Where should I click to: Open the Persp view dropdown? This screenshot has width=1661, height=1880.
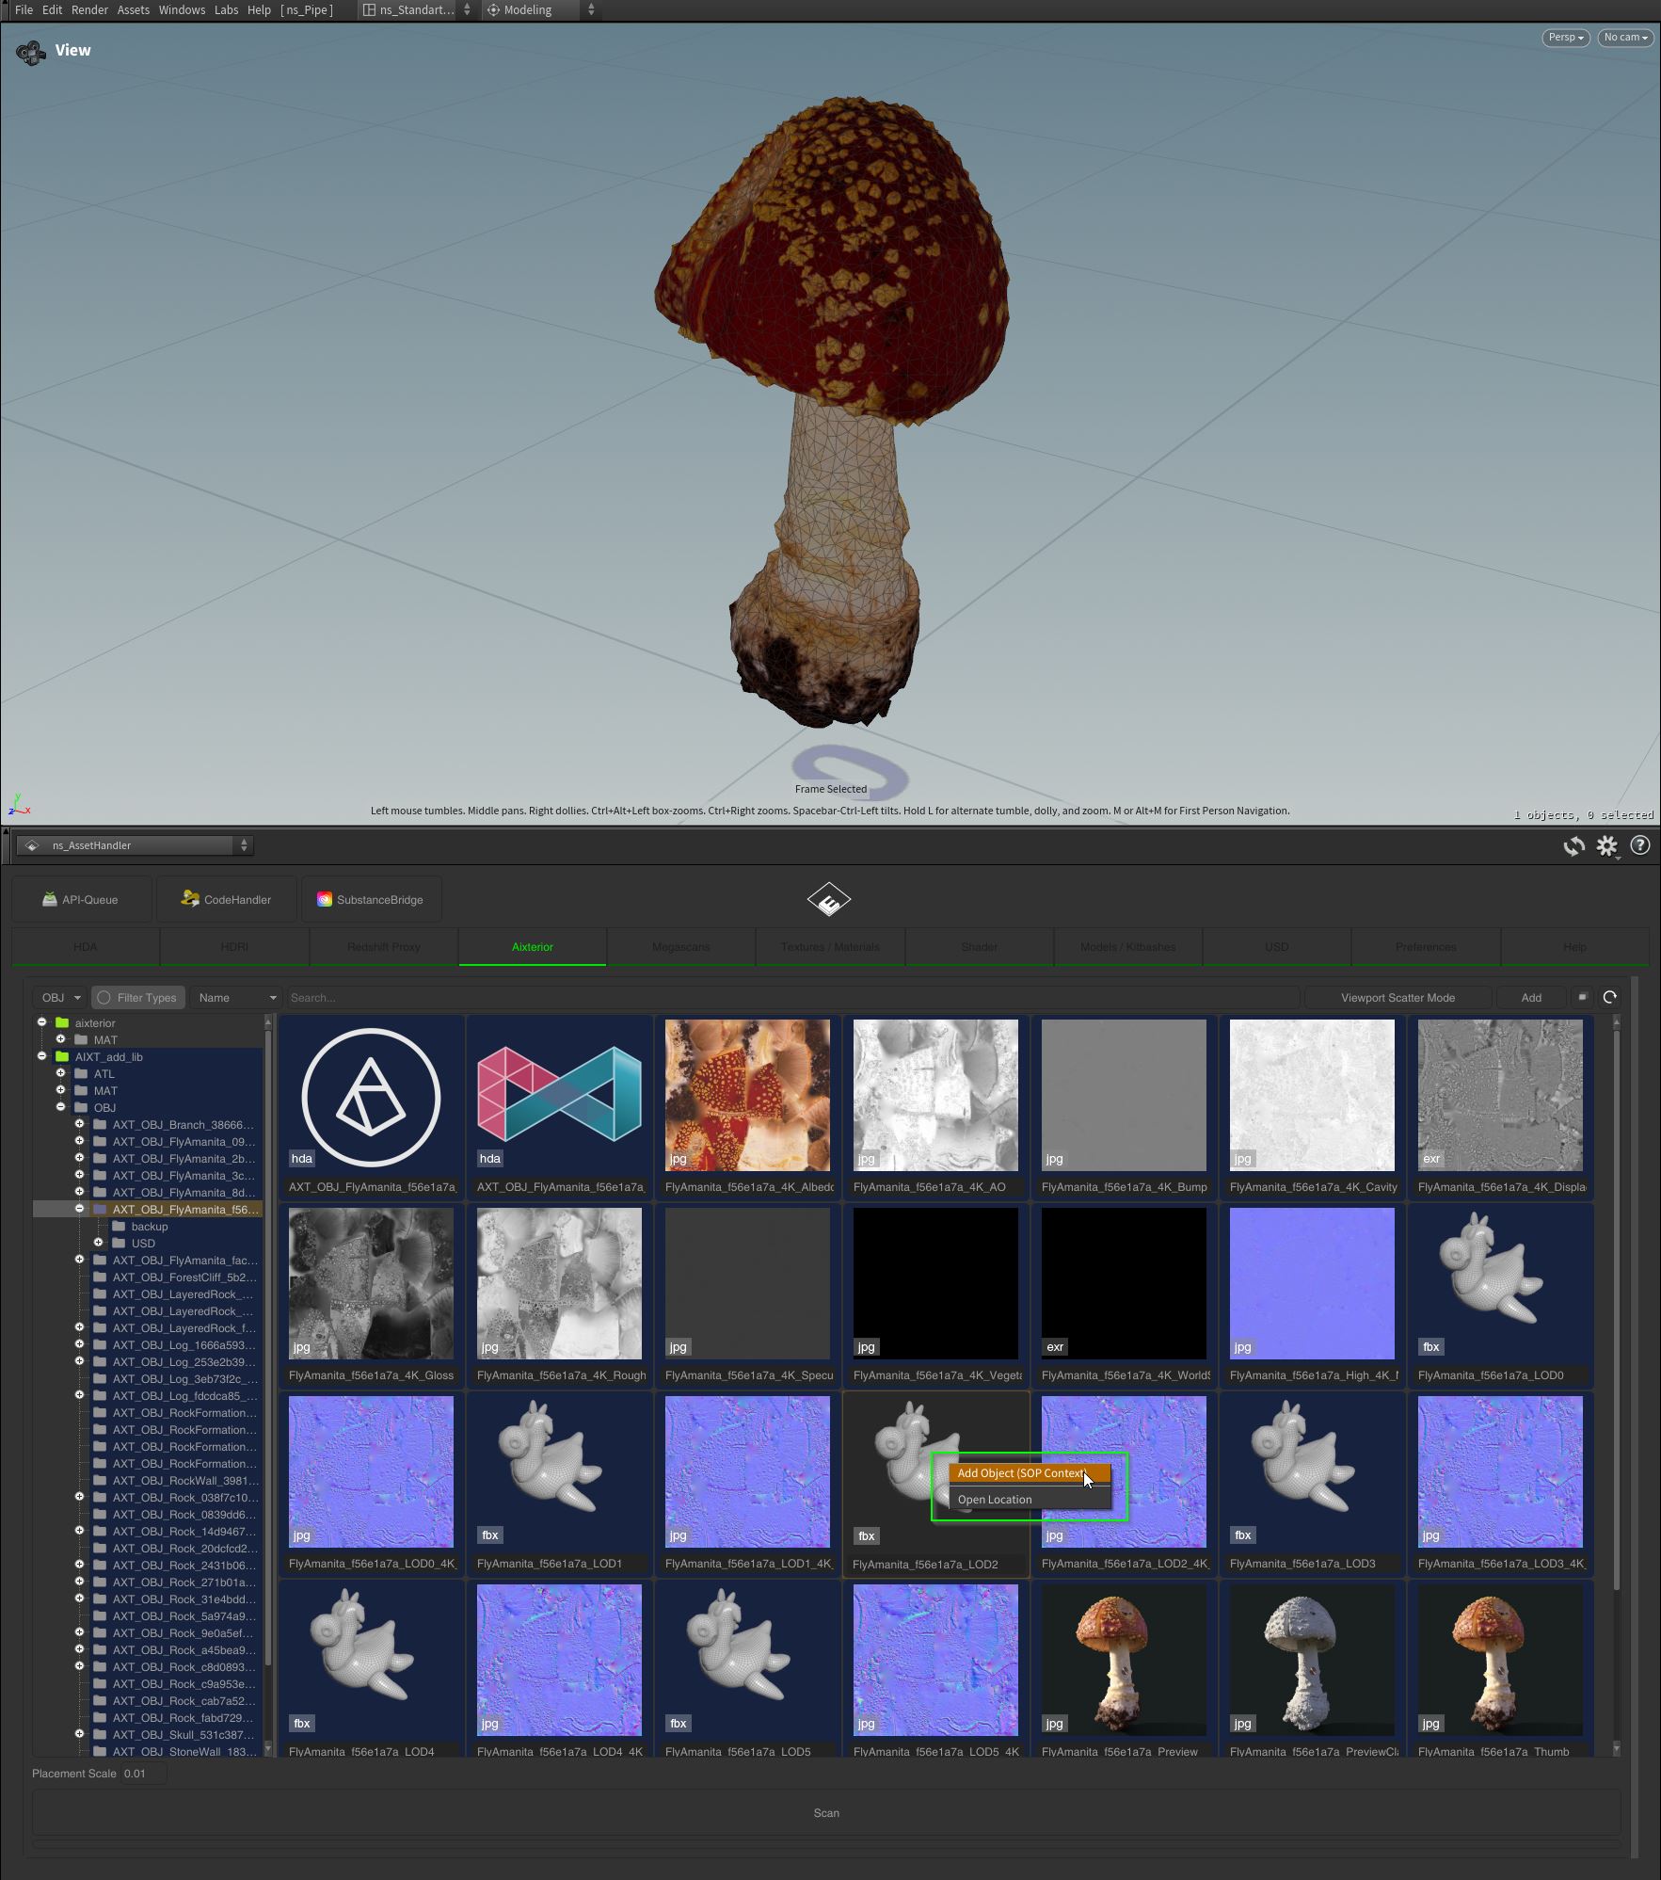(1565, 38)
